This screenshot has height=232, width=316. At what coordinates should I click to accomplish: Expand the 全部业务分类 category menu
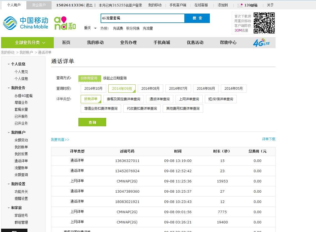[x=27, y=43]
